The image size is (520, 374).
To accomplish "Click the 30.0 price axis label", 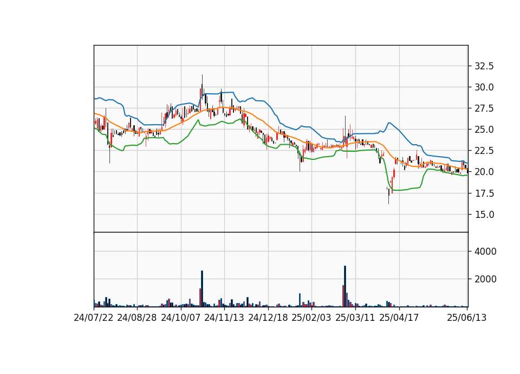I will [x=484, y=87].
